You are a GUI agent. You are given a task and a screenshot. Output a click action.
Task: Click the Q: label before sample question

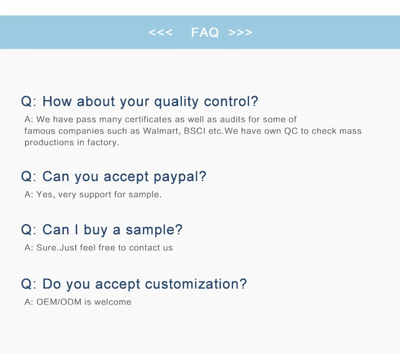(x=28, y=230)
